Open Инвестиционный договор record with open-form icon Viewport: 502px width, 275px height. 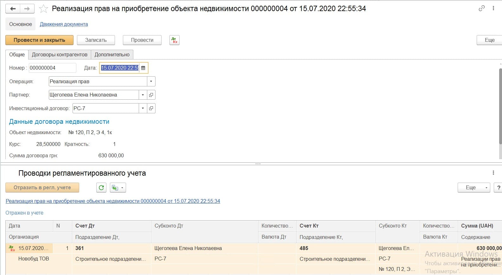point(151,108)
